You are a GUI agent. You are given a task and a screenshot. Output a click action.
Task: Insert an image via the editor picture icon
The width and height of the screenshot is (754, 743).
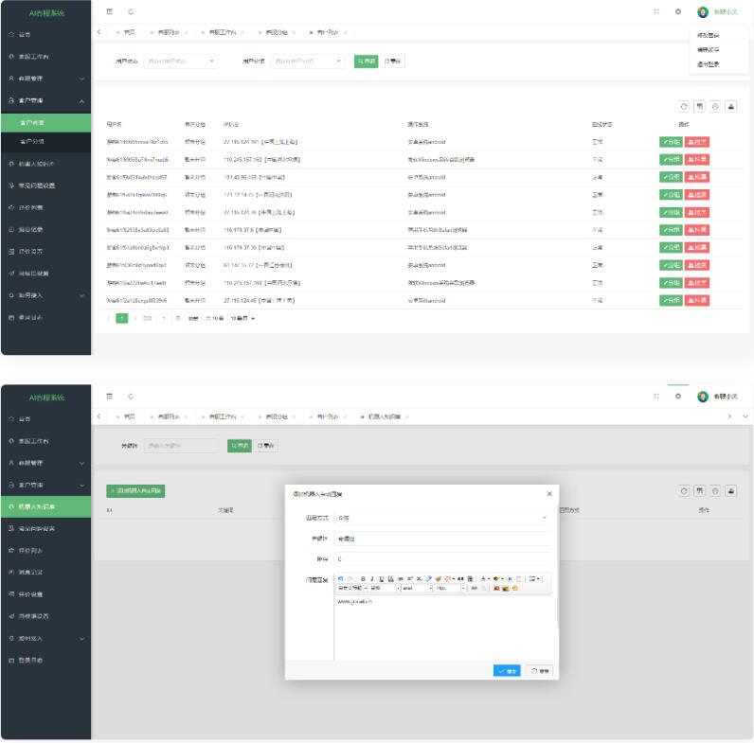pos(496,588)
